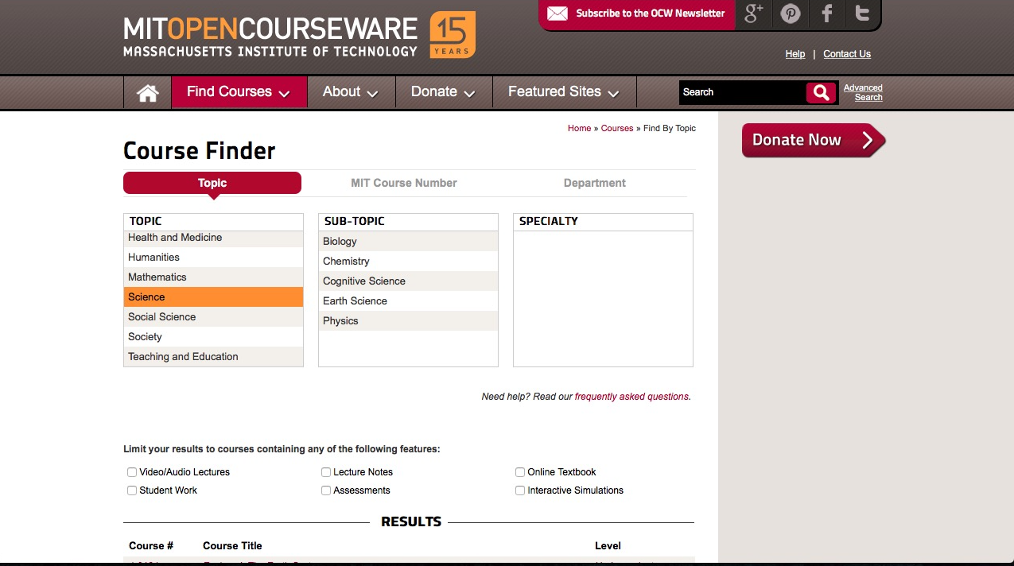The height and width of the screenshot is (566, 1014).
Task: Switch to the Topic tab
Action: [x=212, y=183]
